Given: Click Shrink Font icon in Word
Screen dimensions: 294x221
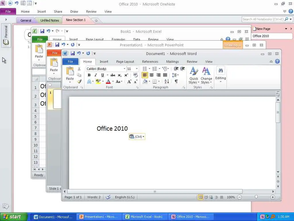Looking at the screenshot, I should pyautogui.click(x=136, y=81).
